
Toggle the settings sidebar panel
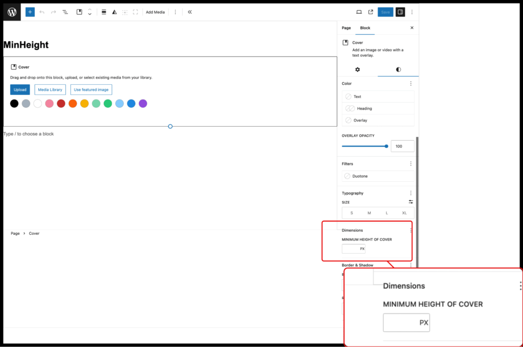[x=400, y=12]
